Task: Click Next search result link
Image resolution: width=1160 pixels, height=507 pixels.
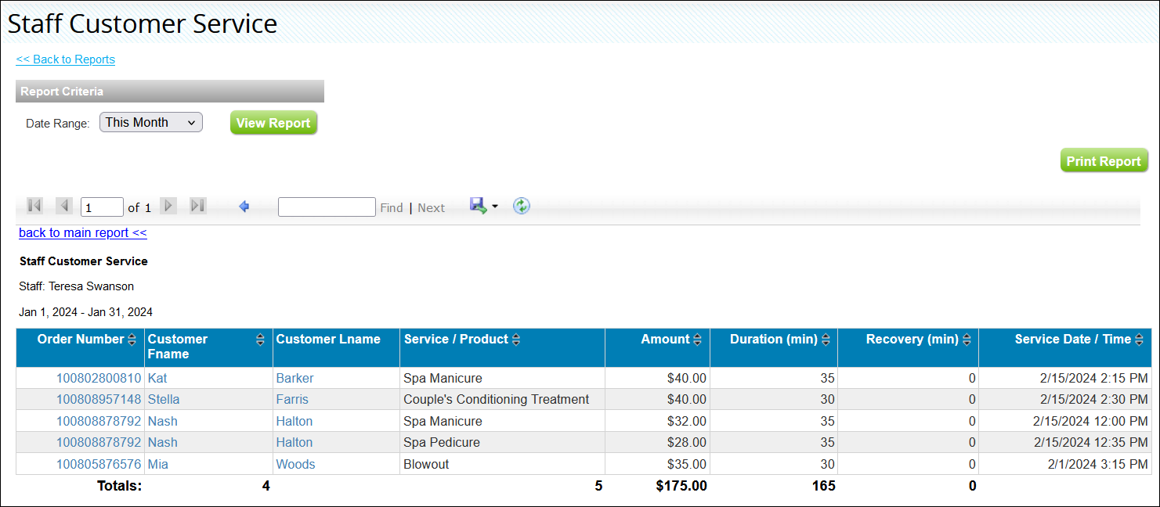Action: 431,207
